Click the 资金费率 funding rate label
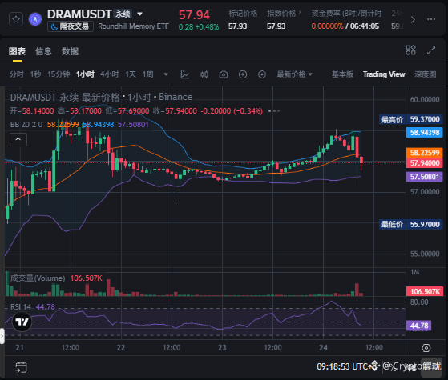The height and width of the screenshot is (380, 448). [346, 14]
